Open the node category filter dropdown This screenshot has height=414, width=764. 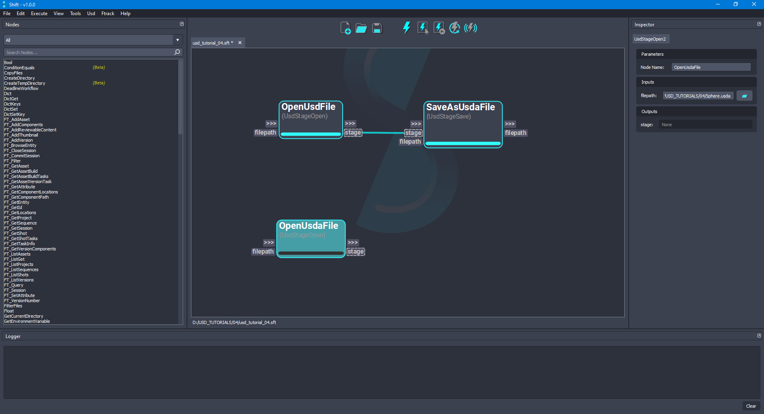(177, 40)
